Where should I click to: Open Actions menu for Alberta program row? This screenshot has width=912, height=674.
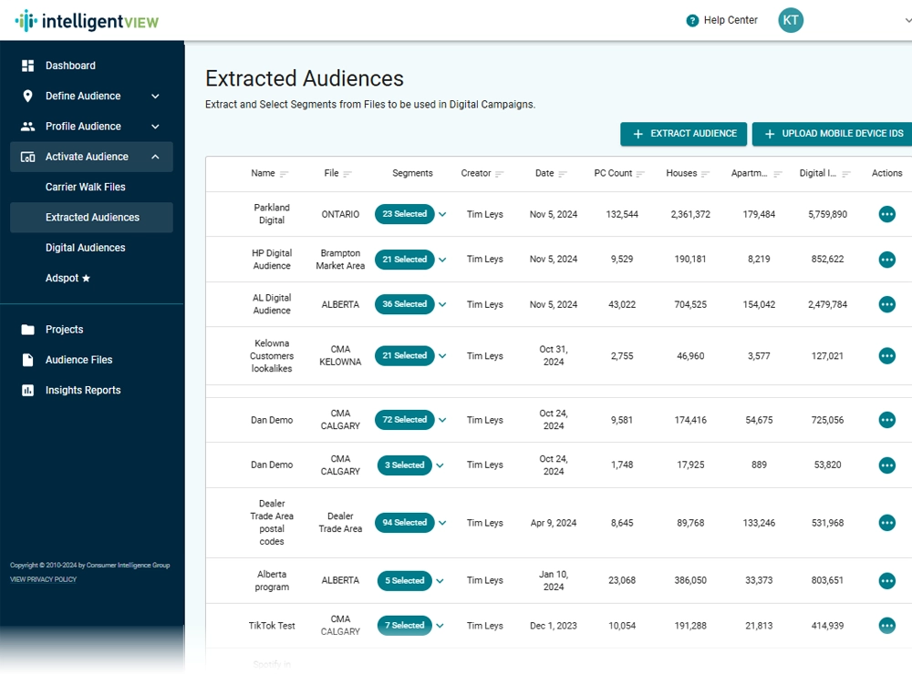click(886, 580)
